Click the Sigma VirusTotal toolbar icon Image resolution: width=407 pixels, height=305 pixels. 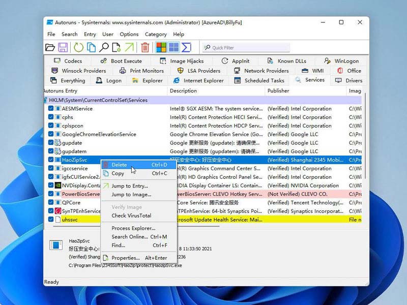[186, 47]
